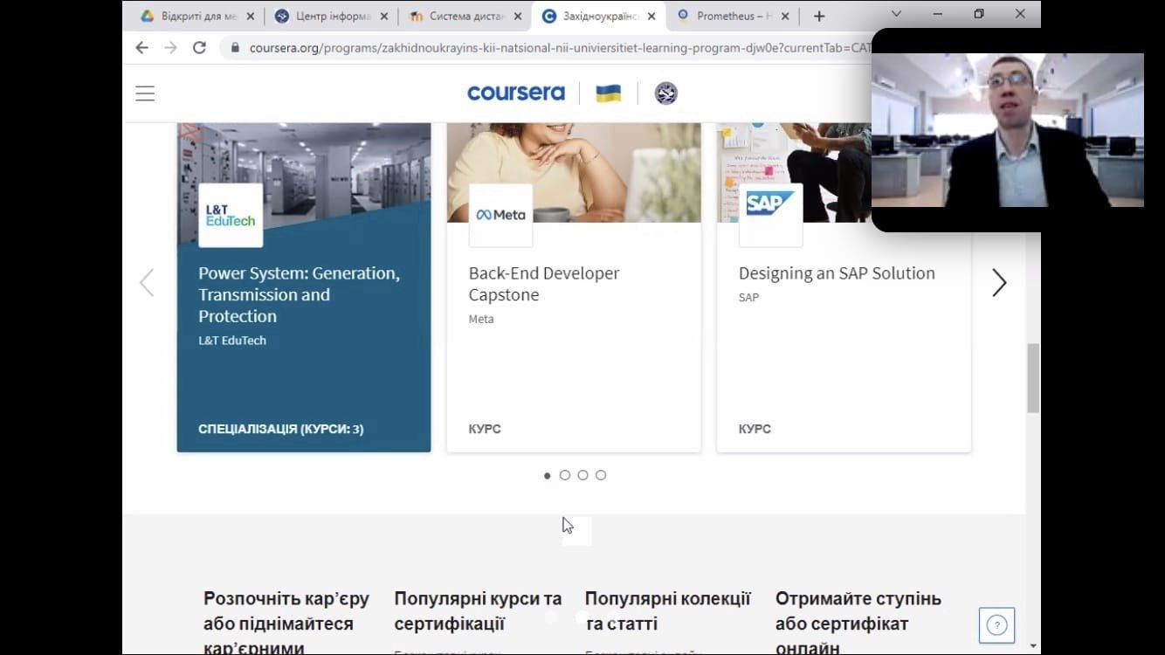Open the Coursera hamburger menu

coord(145,93)
